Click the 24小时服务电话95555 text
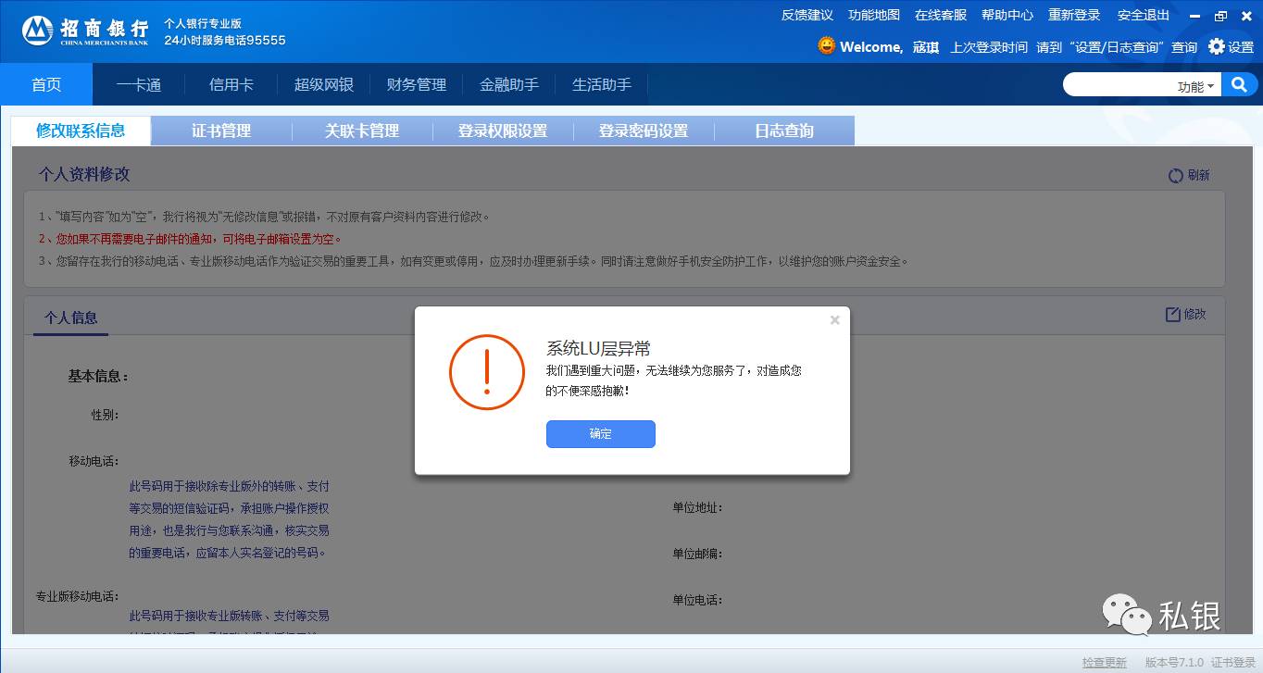 tap(225, 40)
